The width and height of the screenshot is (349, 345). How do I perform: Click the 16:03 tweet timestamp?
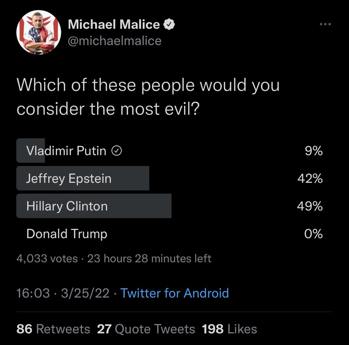33,293
